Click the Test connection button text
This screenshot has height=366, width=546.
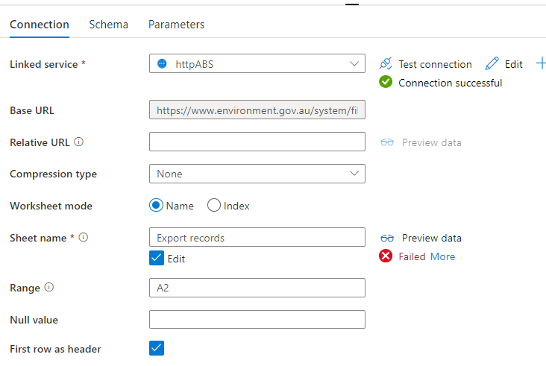tap(436, 64)
